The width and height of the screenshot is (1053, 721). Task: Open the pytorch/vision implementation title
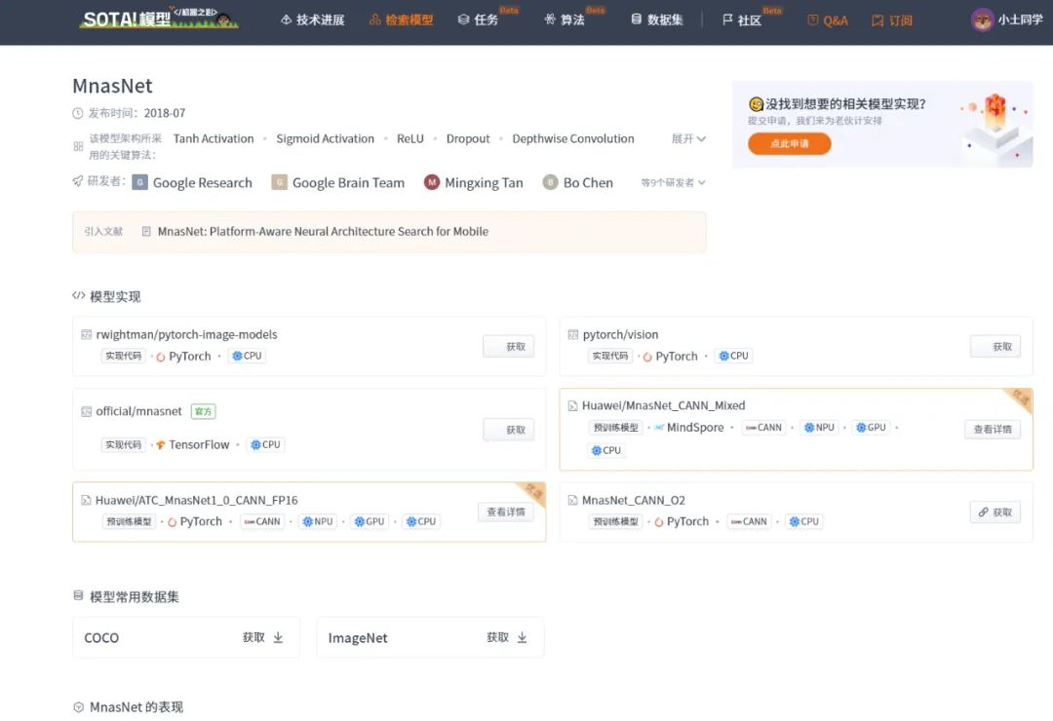pyautogui.click(x=620, y=334)
